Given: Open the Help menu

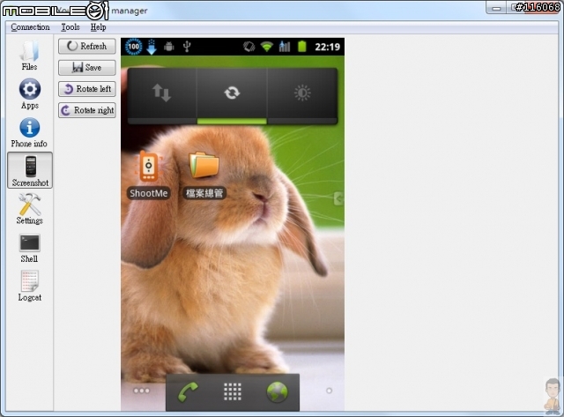Looking at the screenshot, I should pyautogui.click(x=98, y=27).
